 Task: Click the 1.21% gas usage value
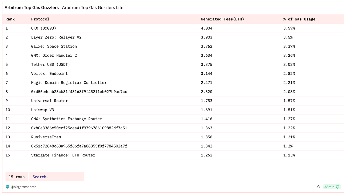pos(289,137)
